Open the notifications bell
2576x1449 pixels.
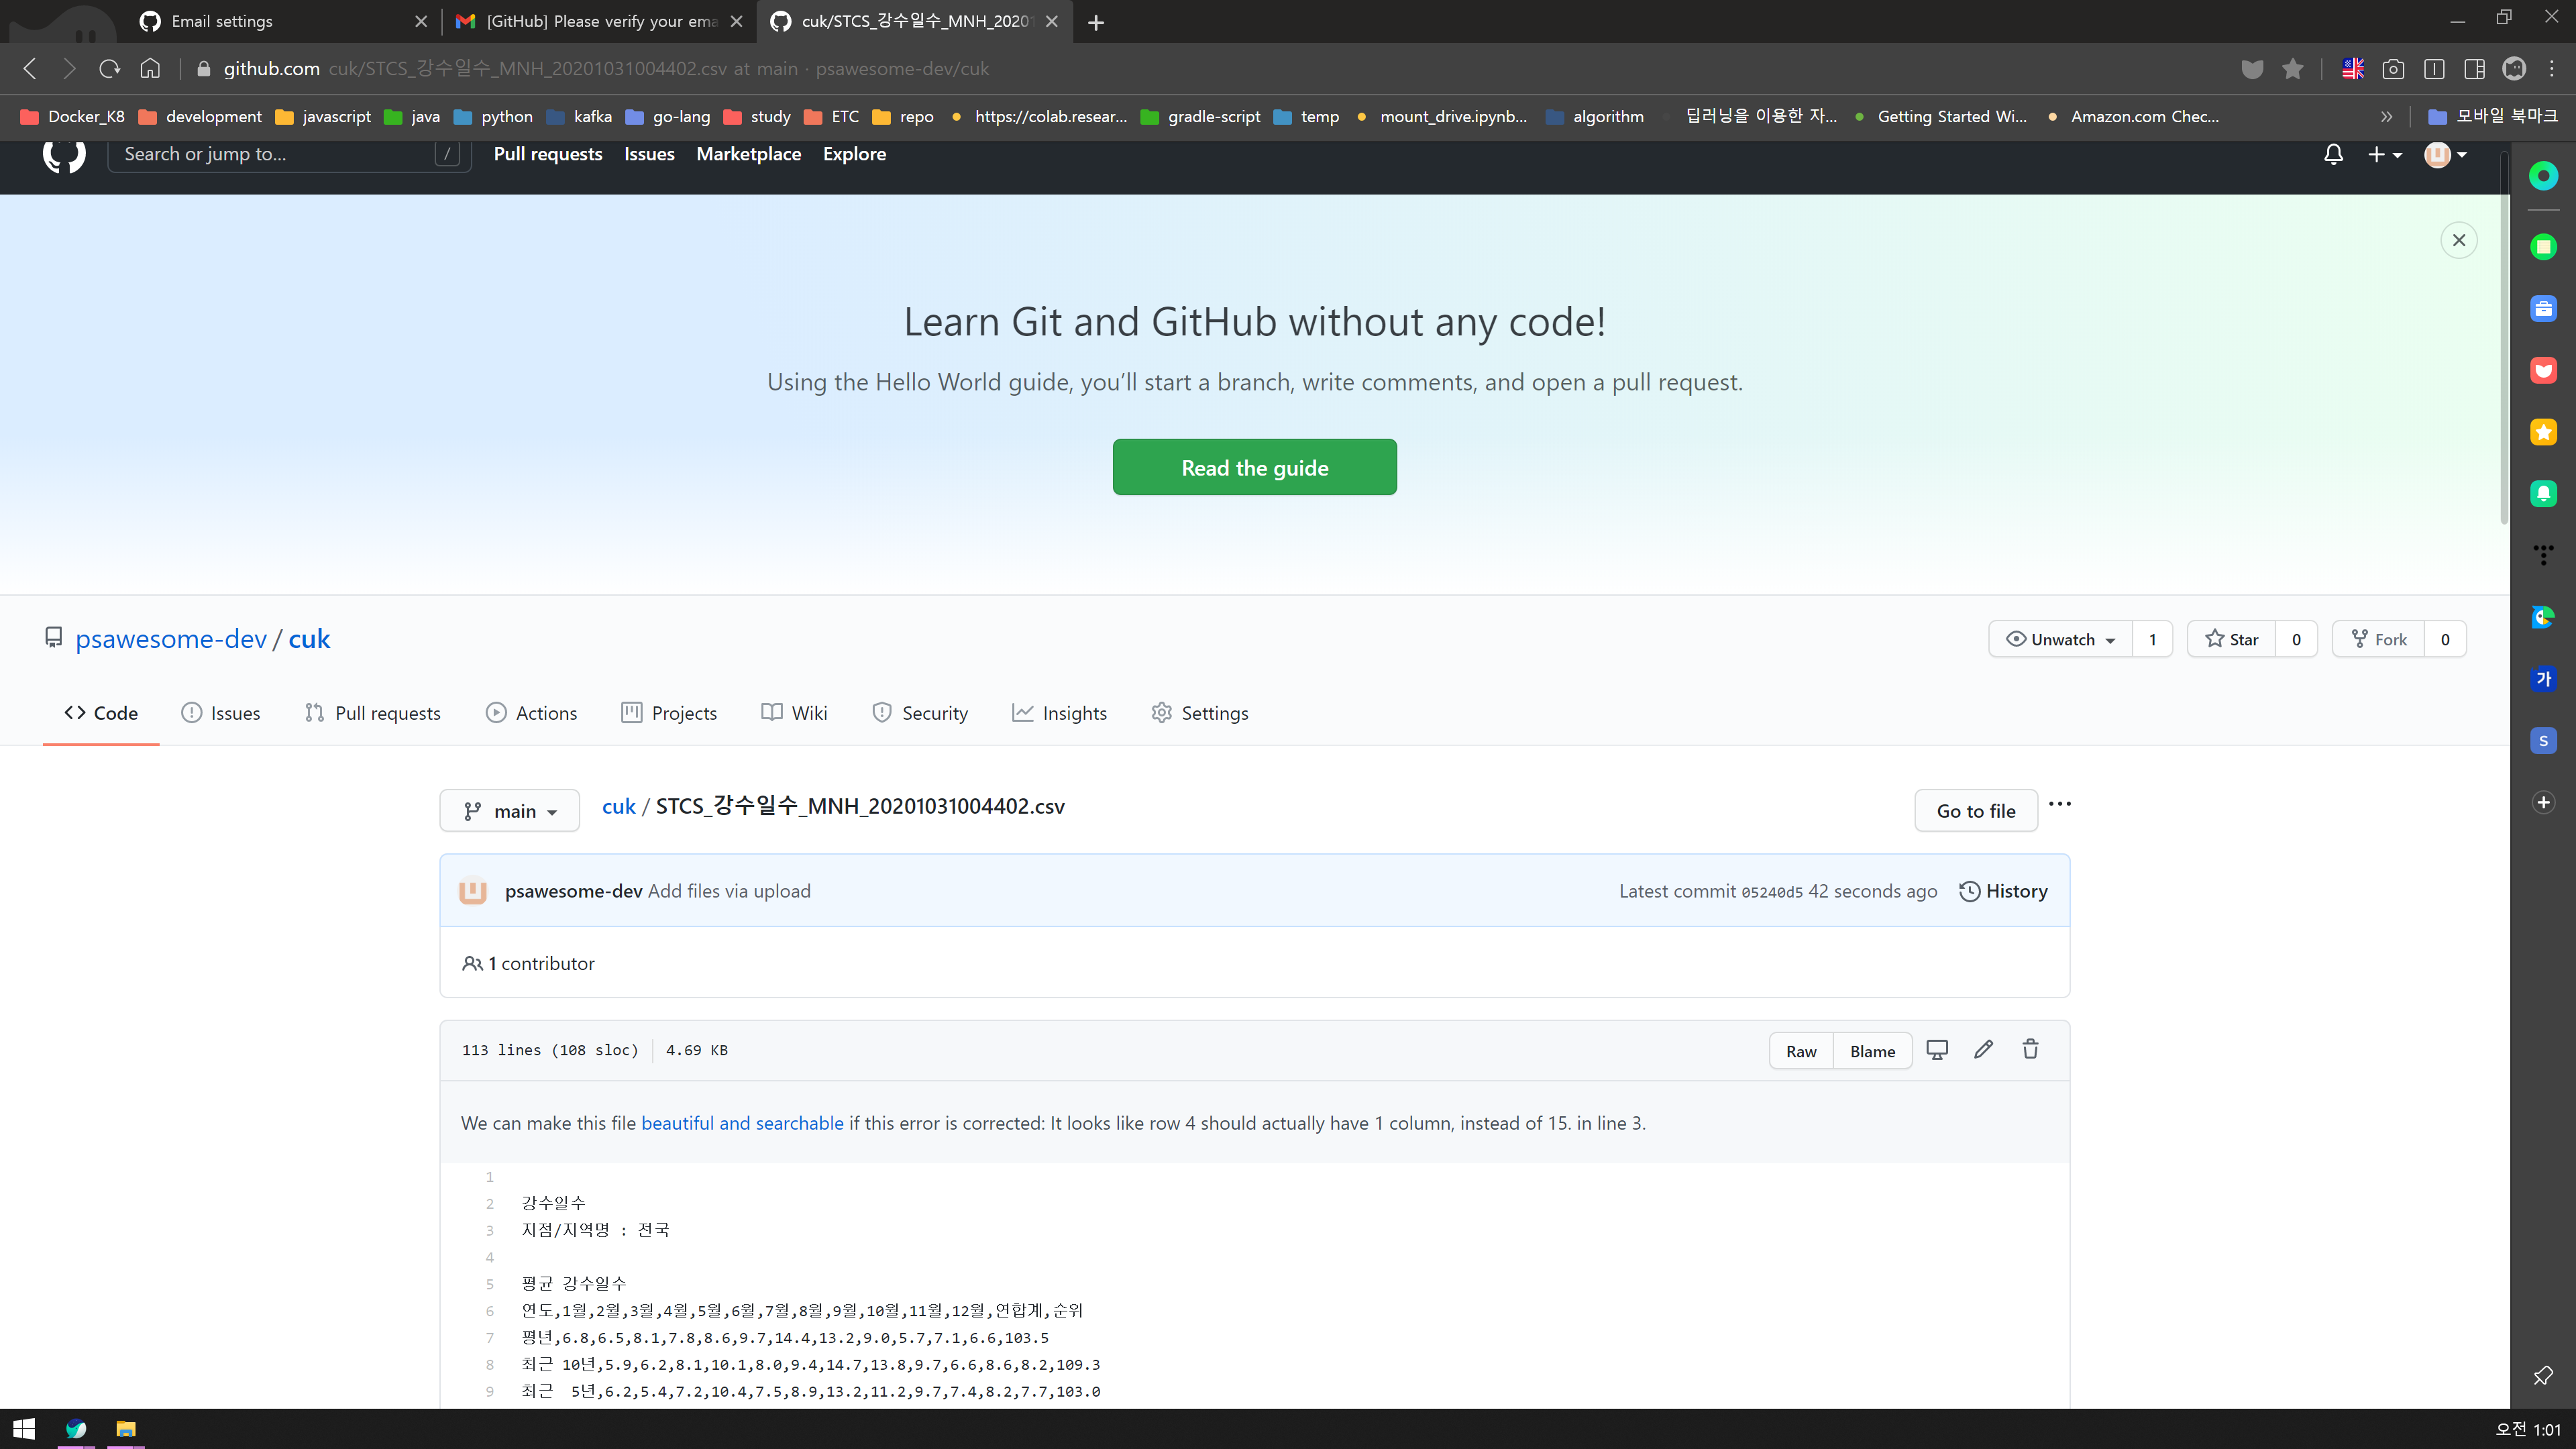[2333, 154]
